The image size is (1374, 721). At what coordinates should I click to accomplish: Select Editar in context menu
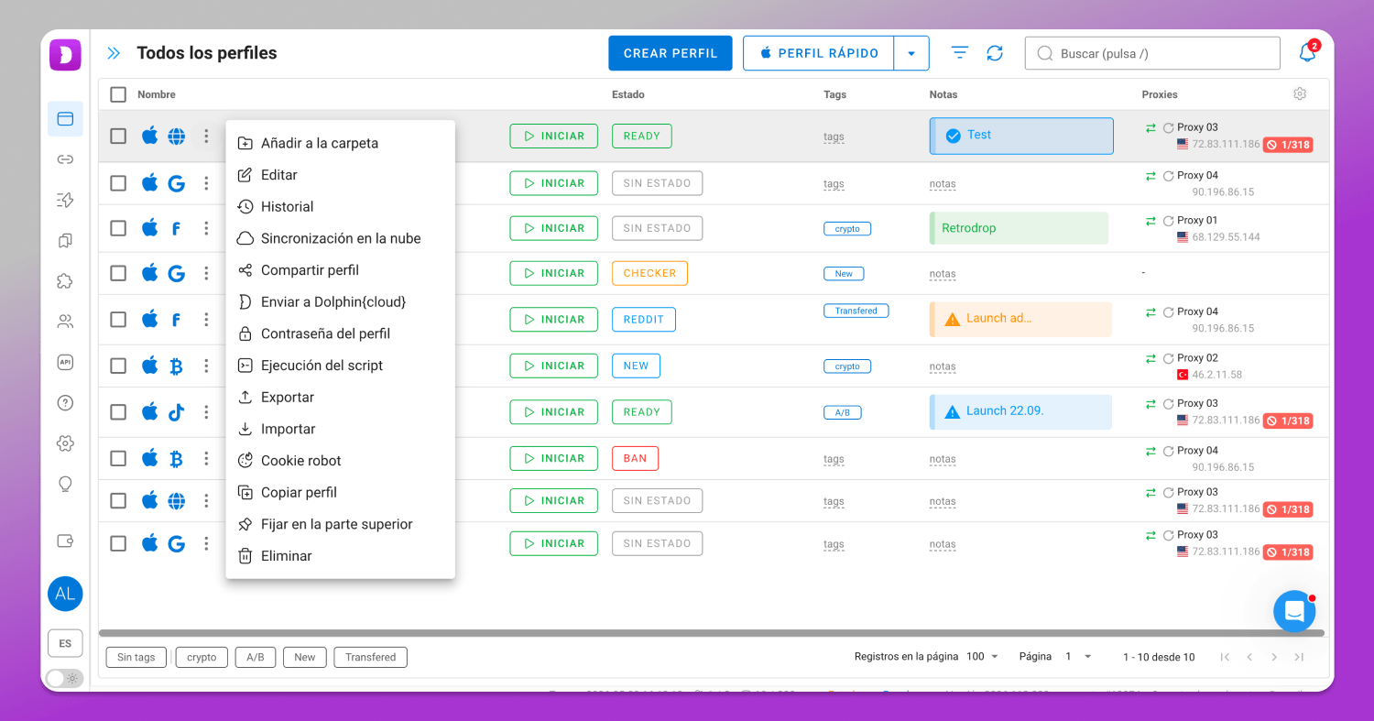click(x=340, y=175)
